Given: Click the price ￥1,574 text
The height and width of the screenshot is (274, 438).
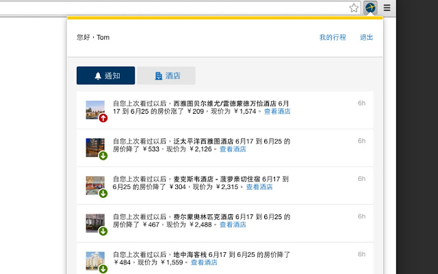Looking at the screenshot, I should point(245,112).
